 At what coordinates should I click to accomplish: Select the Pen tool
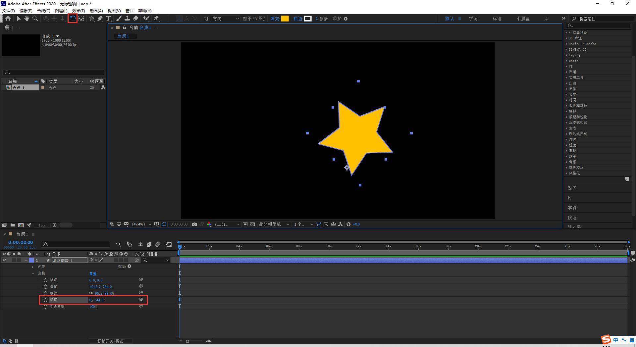[100, 19]
